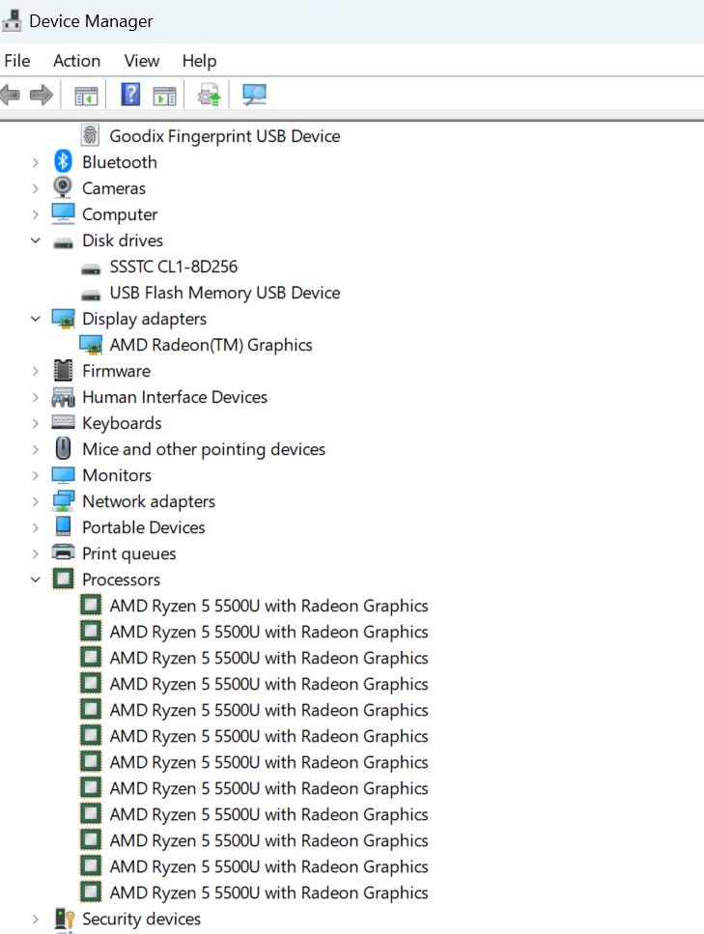
Task: Click the mouse icon beside Mice
Action: click(x=63, y=448)
